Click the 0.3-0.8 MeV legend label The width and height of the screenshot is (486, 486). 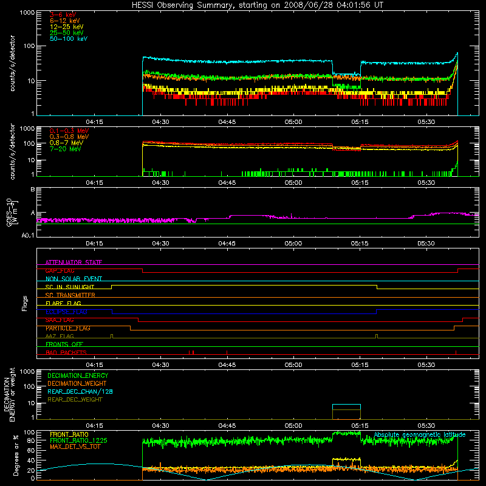click(x=69, y=137)
